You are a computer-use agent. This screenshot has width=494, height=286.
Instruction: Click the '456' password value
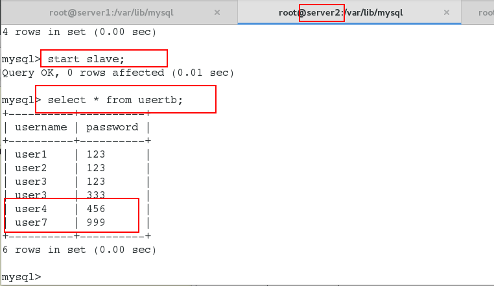pyautogui.click(x=96, y=209)
